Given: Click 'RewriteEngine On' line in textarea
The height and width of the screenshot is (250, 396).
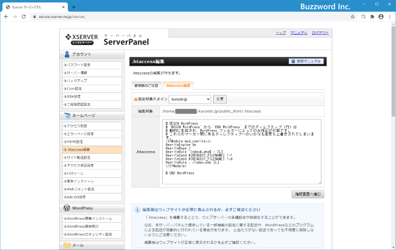Looking at the screenshot, I should pos(181,145).
